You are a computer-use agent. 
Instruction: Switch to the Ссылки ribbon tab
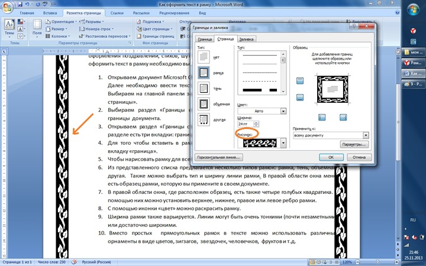click(x=116, y=13)
